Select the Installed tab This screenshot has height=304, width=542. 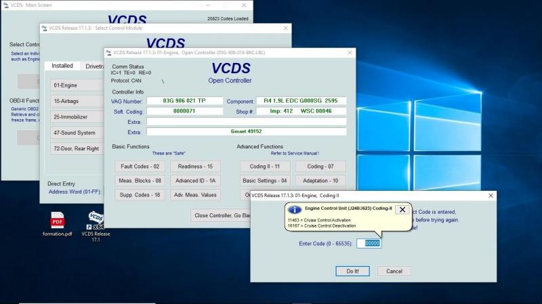point(62,66)
